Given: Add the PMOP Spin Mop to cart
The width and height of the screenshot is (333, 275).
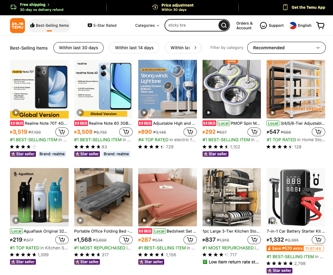Looking at the screenshot, I should (254, 132).
